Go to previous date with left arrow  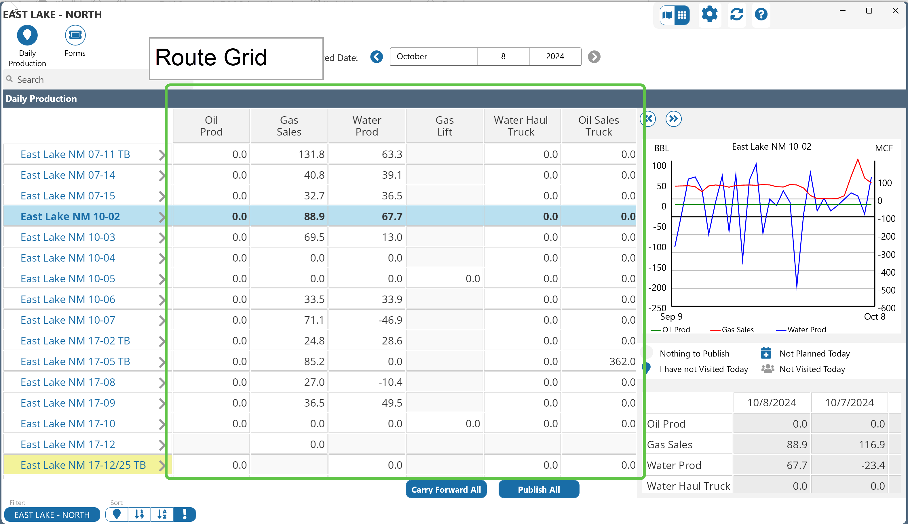pyautogui.click(x=376, y=57)
